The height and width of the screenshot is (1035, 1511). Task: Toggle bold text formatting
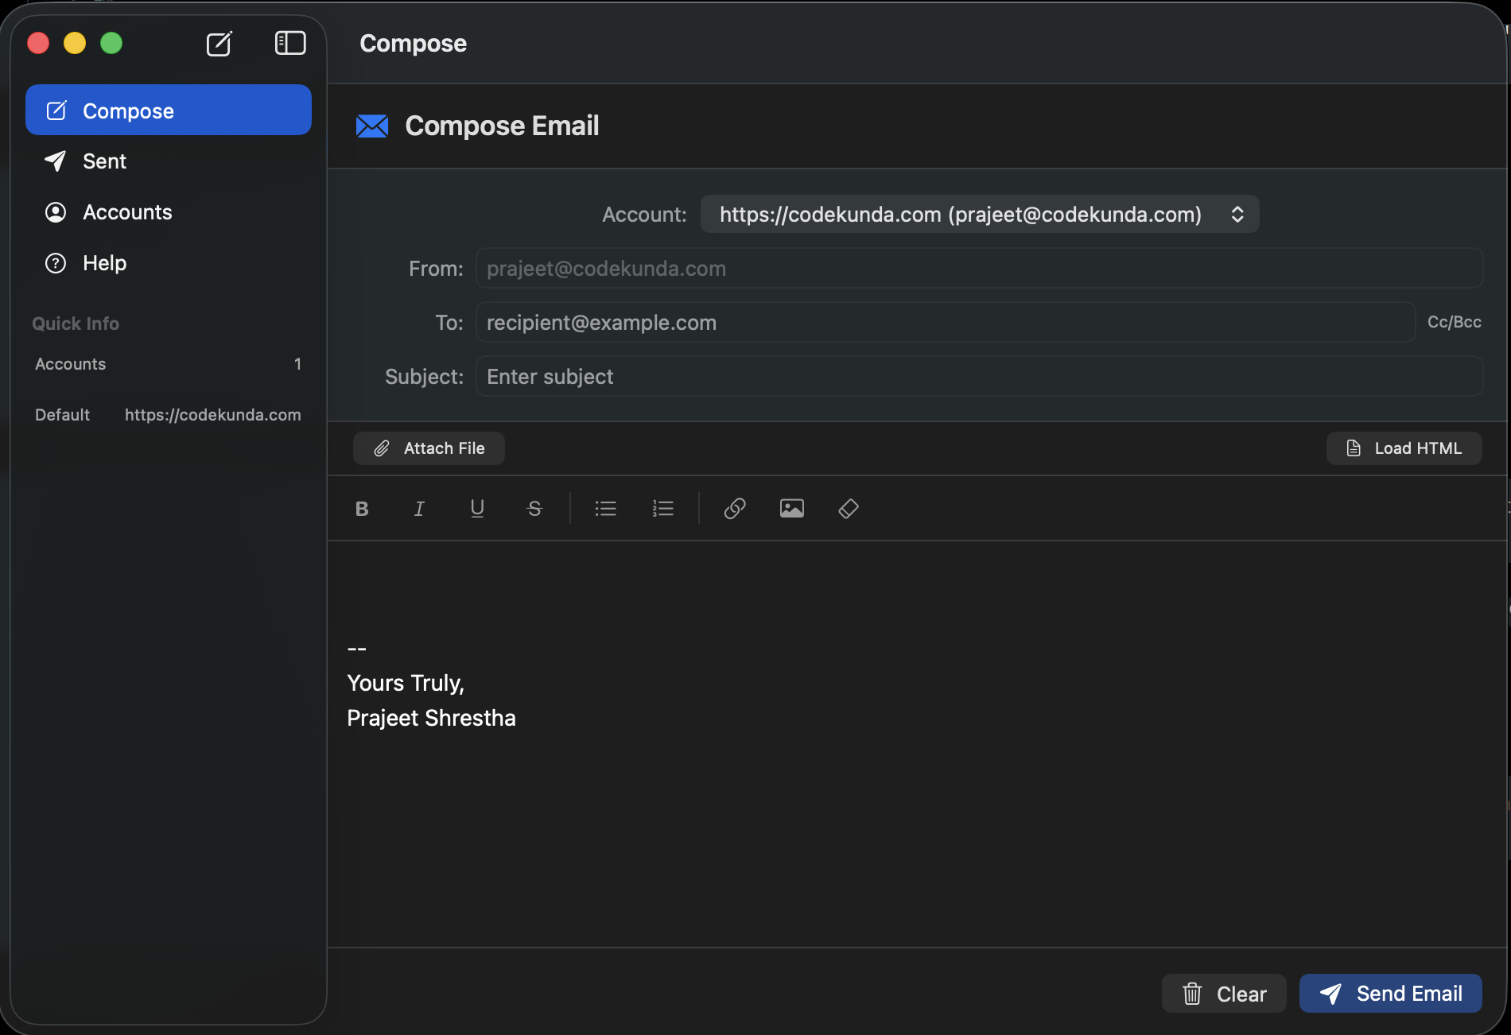362,509
